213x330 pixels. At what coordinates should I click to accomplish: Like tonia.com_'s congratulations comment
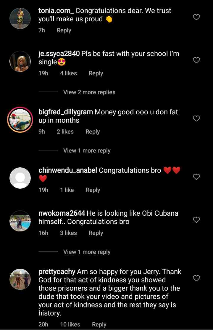(x=196, y=17)
